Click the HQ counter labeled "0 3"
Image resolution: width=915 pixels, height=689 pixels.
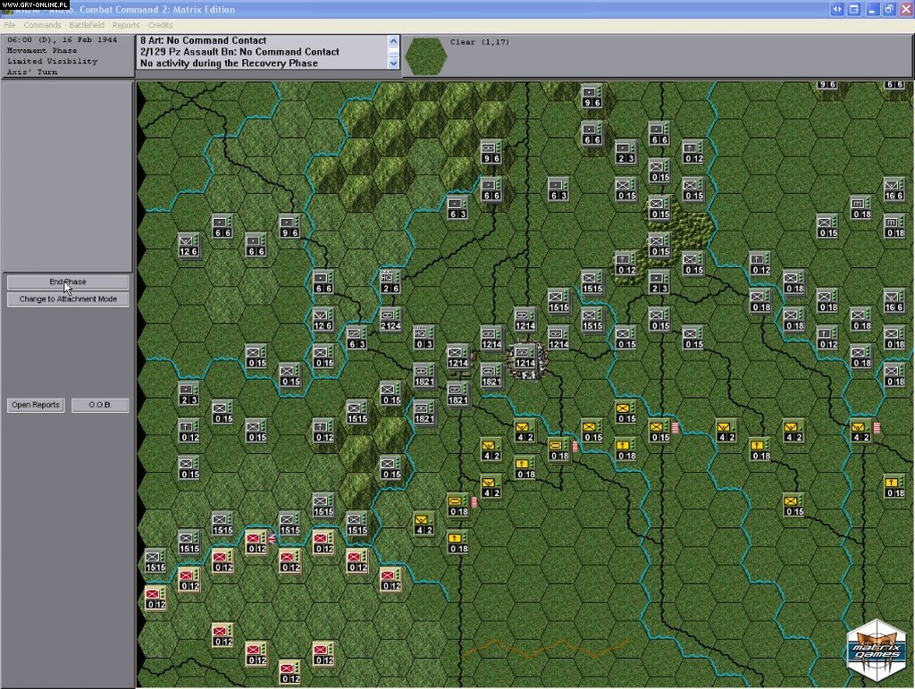[422, 337]
